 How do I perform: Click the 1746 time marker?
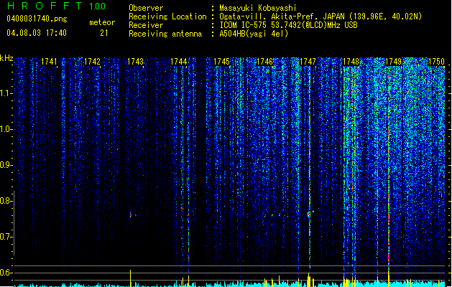[264, 62]
